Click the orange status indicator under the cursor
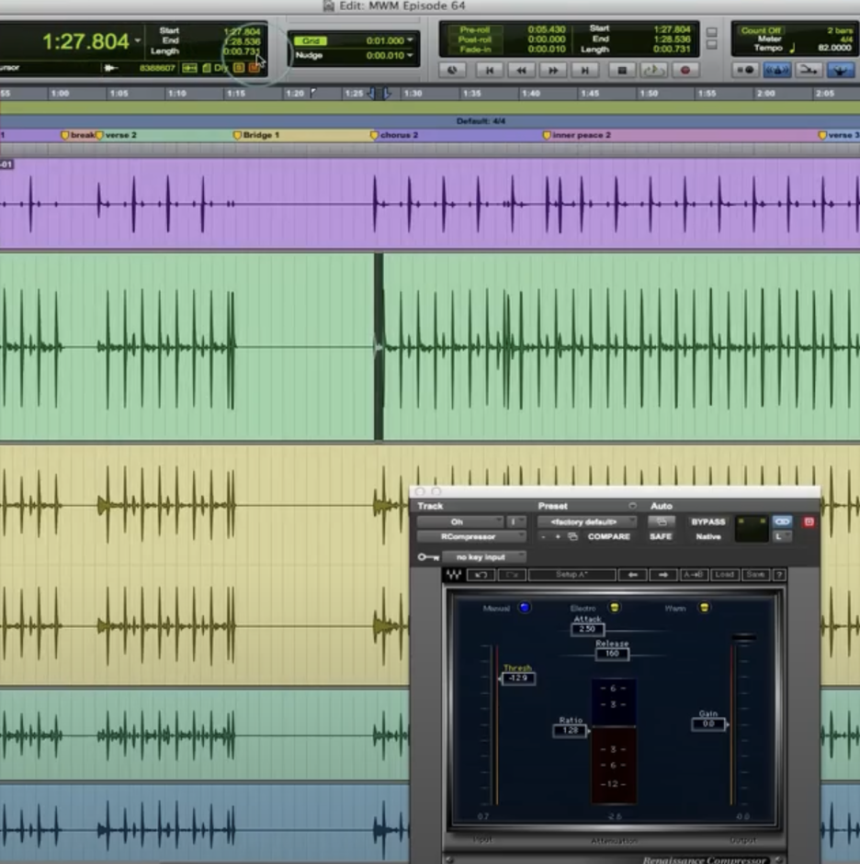This screenshot has height=864, width=860. pos(254,68)
